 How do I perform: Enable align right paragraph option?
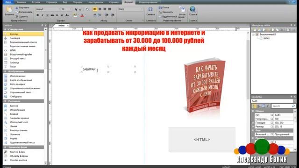pyautogui.click(x=105, y=9)
